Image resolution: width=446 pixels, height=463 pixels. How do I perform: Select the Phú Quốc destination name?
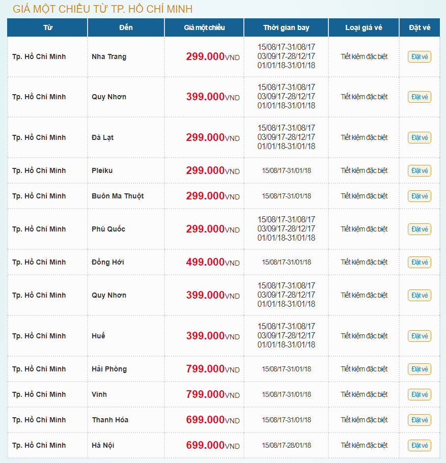tap(108, 229)
